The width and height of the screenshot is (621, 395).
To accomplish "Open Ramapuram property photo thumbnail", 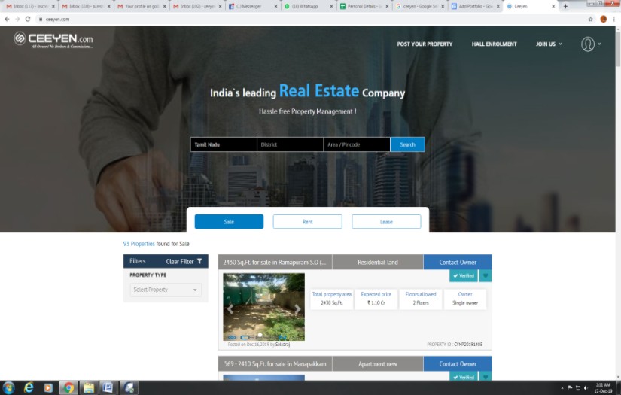I will coord(263,307).
